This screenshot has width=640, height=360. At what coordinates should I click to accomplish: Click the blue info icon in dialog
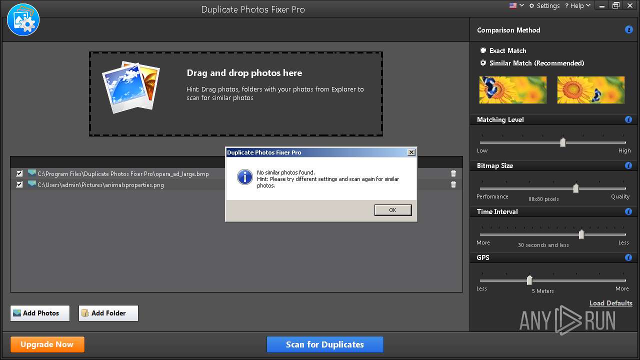244,176
